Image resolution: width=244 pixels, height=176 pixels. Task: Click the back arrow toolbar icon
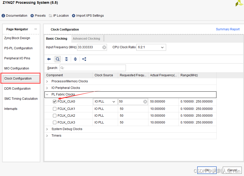(x=49, y=59)
